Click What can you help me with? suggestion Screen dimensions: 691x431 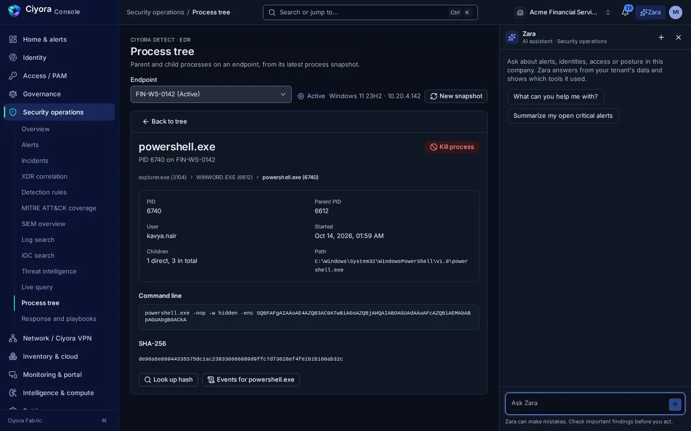[556, 97]
